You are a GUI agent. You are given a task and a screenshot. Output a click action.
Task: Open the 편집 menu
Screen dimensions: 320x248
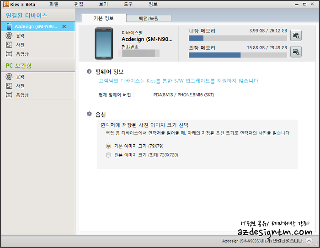click(79, 4)
